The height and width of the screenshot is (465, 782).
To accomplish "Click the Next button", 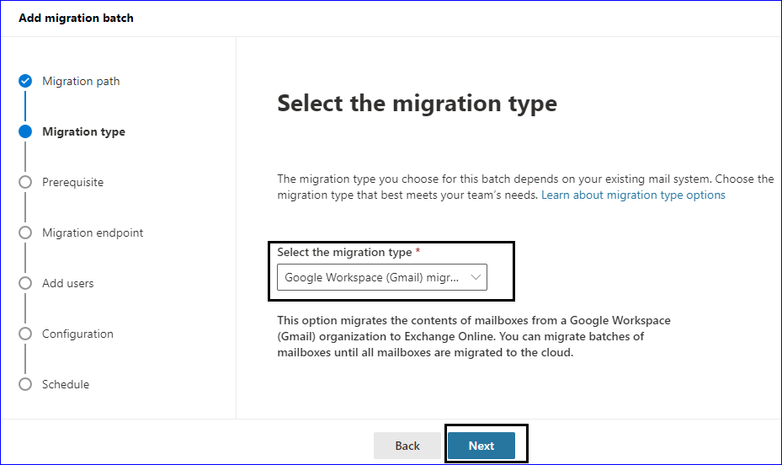I will (481, 446).
